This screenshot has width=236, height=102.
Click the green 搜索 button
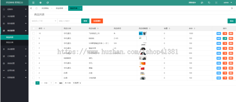(85, 21)
